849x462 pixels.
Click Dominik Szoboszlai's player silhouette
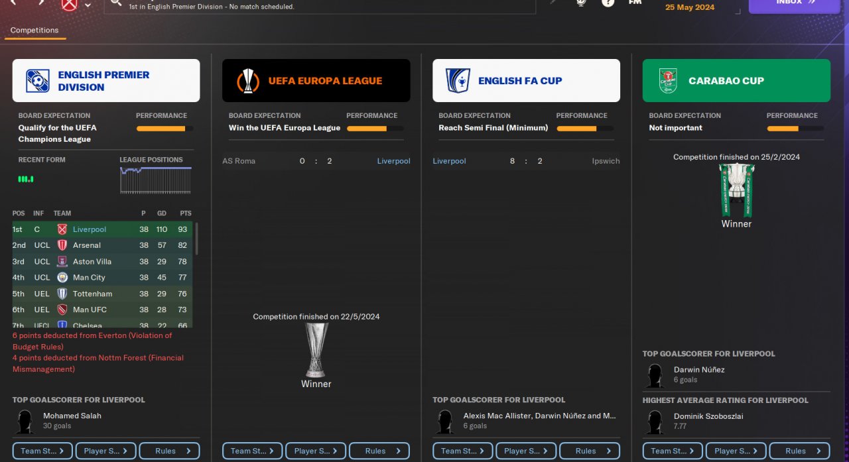coord(655,422)
